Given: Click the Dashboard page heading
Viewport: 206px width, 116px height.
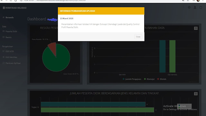Looking at the screenshot, I should point(37,19).
